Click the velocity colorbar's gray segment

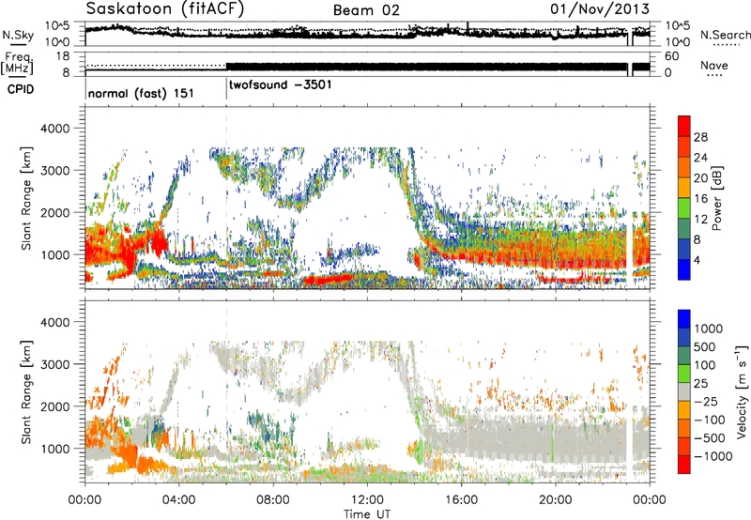coord(684,391)
